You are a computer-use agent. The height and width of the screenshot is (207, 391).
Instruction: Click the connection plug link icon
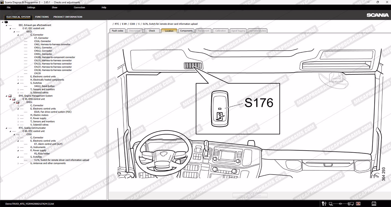[x=341, y=204]
